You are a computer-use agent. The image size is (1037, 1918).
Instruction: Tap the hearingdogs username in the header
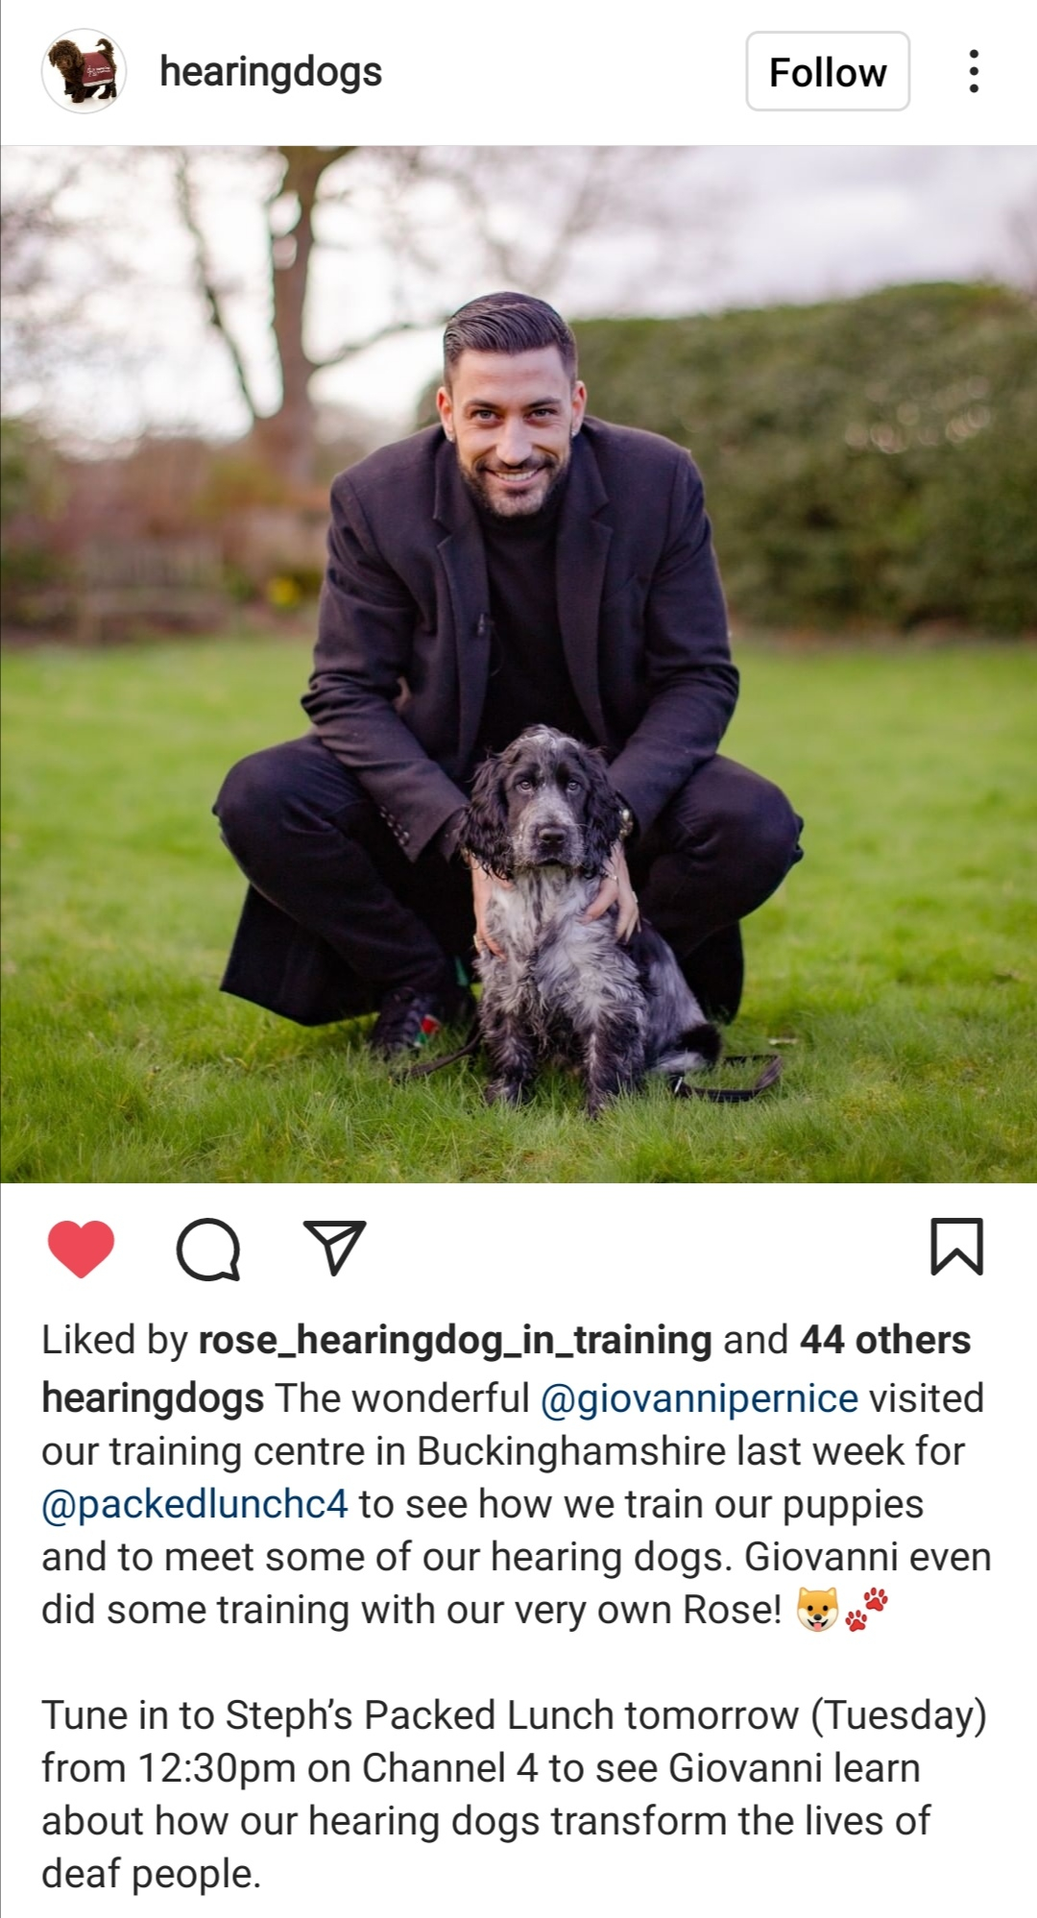point(271,72)
